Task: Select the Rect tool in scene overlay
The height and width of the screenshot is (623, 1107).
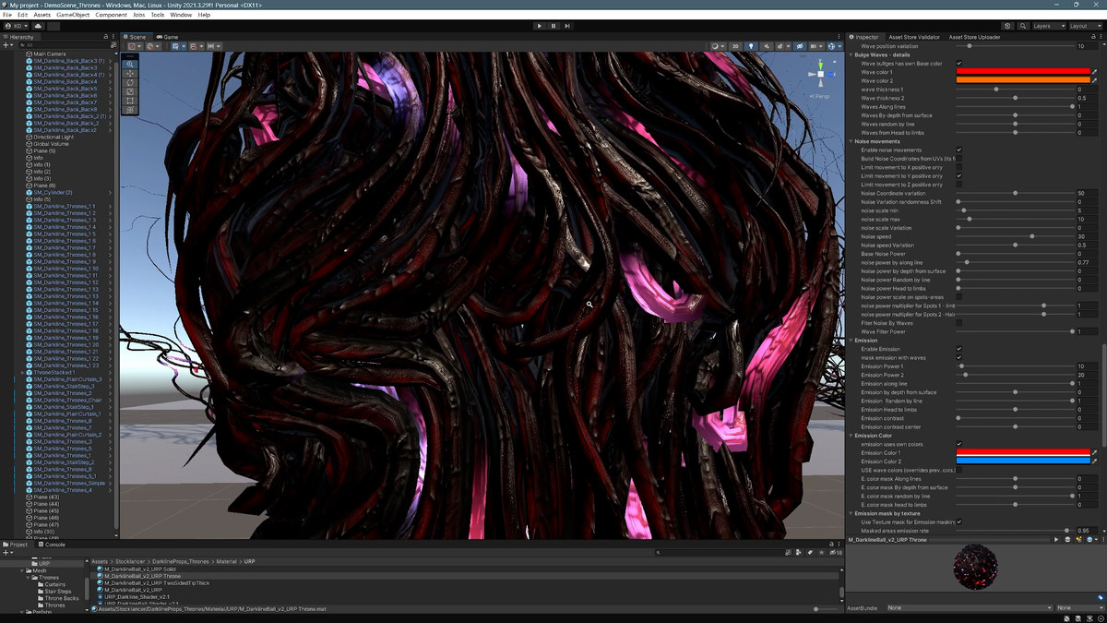Action: tap(130, 101)
